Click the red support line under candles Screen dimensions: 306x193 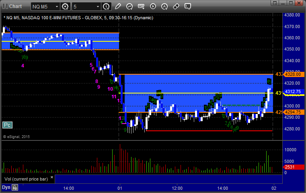point(209,131)
